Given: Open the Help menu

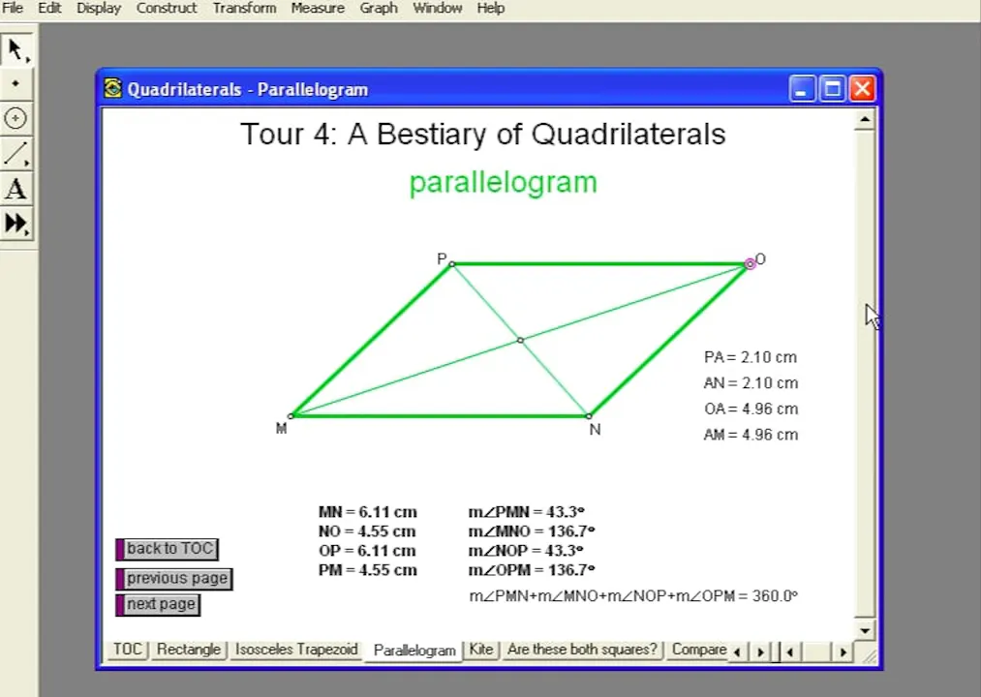Looking at the screenshot, I should pyautogui.click(x=490, y=8).
